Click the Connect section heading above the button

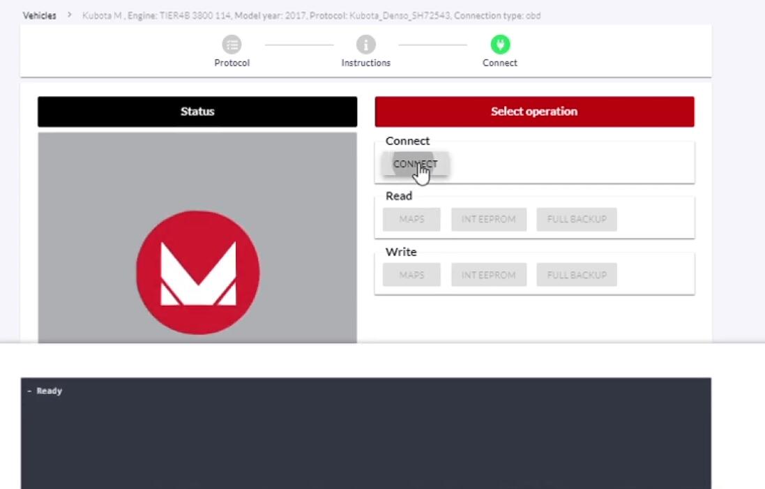(x=407, y=141)
